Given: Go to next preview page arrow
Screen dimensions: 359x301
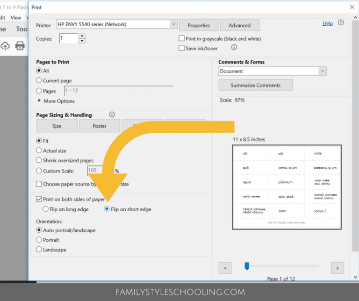Looking at the screenshot, I should tap(337, 268).
